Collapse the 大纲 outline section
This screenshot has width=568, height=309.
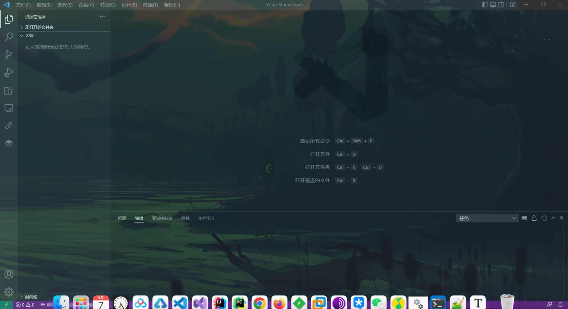tap(29, 35)
